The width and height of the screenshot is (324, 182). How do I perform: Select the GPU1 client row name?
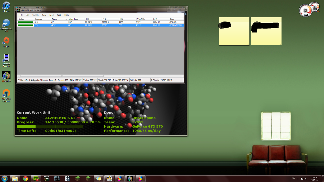tap(54, 25)
